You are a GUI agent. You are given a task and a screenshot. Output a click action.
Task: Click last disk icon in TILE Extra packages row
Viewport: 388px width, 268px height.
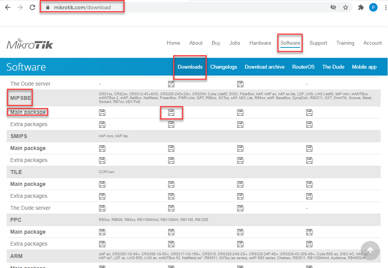309,196
